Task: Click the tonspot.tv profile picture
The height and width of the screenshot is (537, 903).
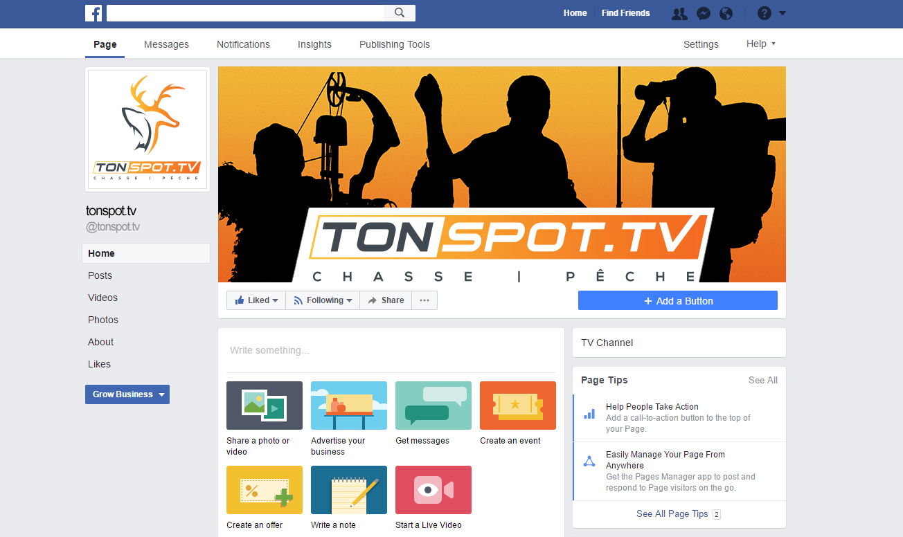Action: pyautogui.click(x=147, y=129)
